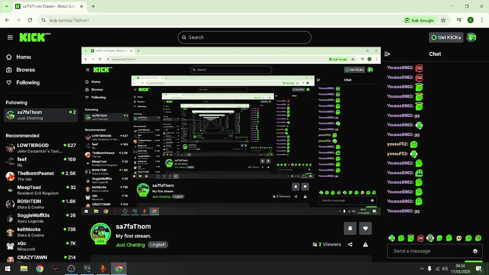Open OBS Studio from the taskbar
Screen dimensions: 489x275
[x=71, y=269]
